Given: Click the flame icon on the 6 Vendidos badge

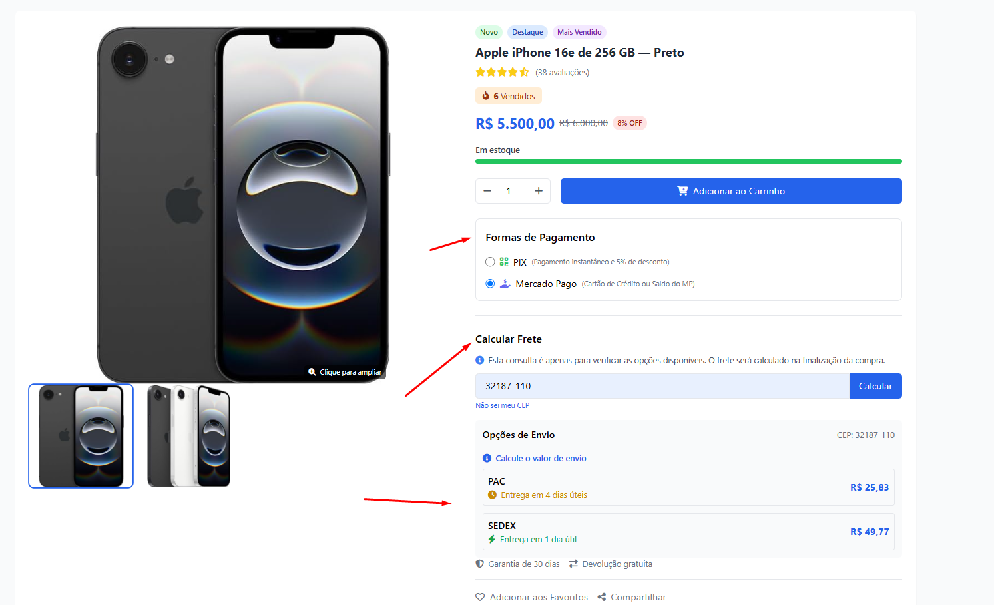Looking at the screenshot, I should 485,95.
